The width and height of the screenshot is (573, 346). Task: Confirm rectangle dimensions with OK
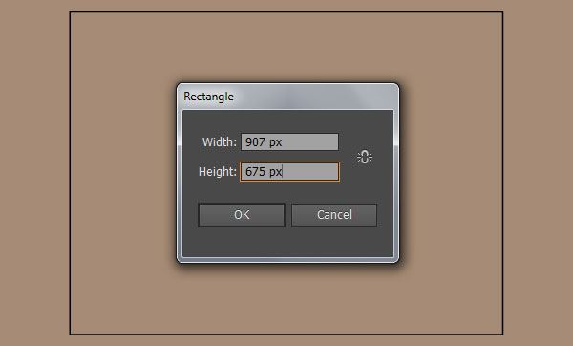click(x=242, y=215)
